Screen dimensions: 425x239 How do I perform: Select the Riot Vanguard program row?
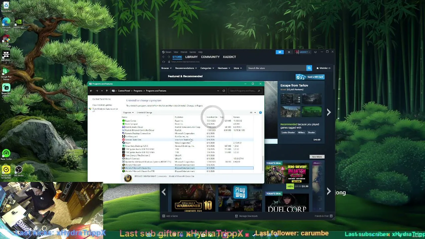pyautogui.click(x=188, y=136)
